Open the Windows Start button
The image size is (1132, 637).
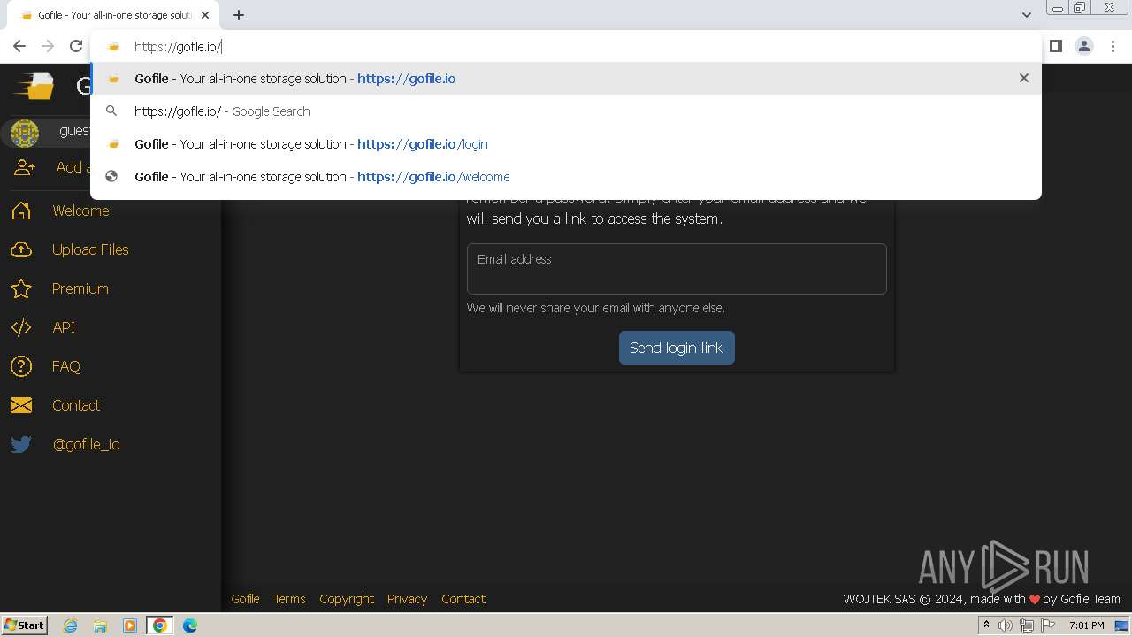(x=24, y=625)
